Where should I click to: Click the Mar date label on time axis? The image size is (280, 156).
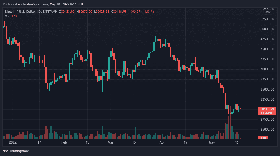pyautogui.click(x=111, y=142)
